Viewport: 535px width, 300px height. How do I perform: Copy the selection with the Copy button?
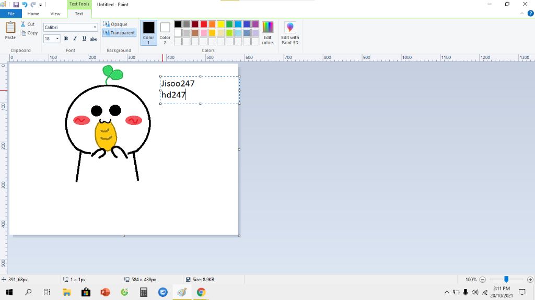(x=29, y=33)
